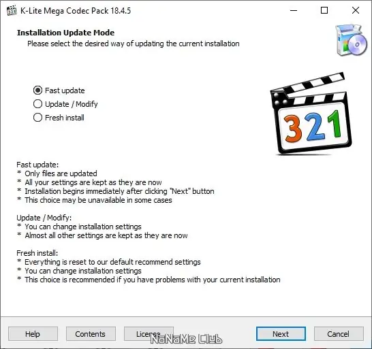Viewport: 372px width, 349px height.
Task: Click the 'Update / Modify:' description heading
Action: 44,218
